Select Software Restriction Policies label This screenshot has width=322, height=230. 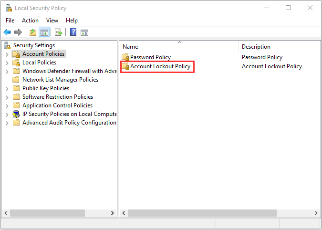point(58,97)
